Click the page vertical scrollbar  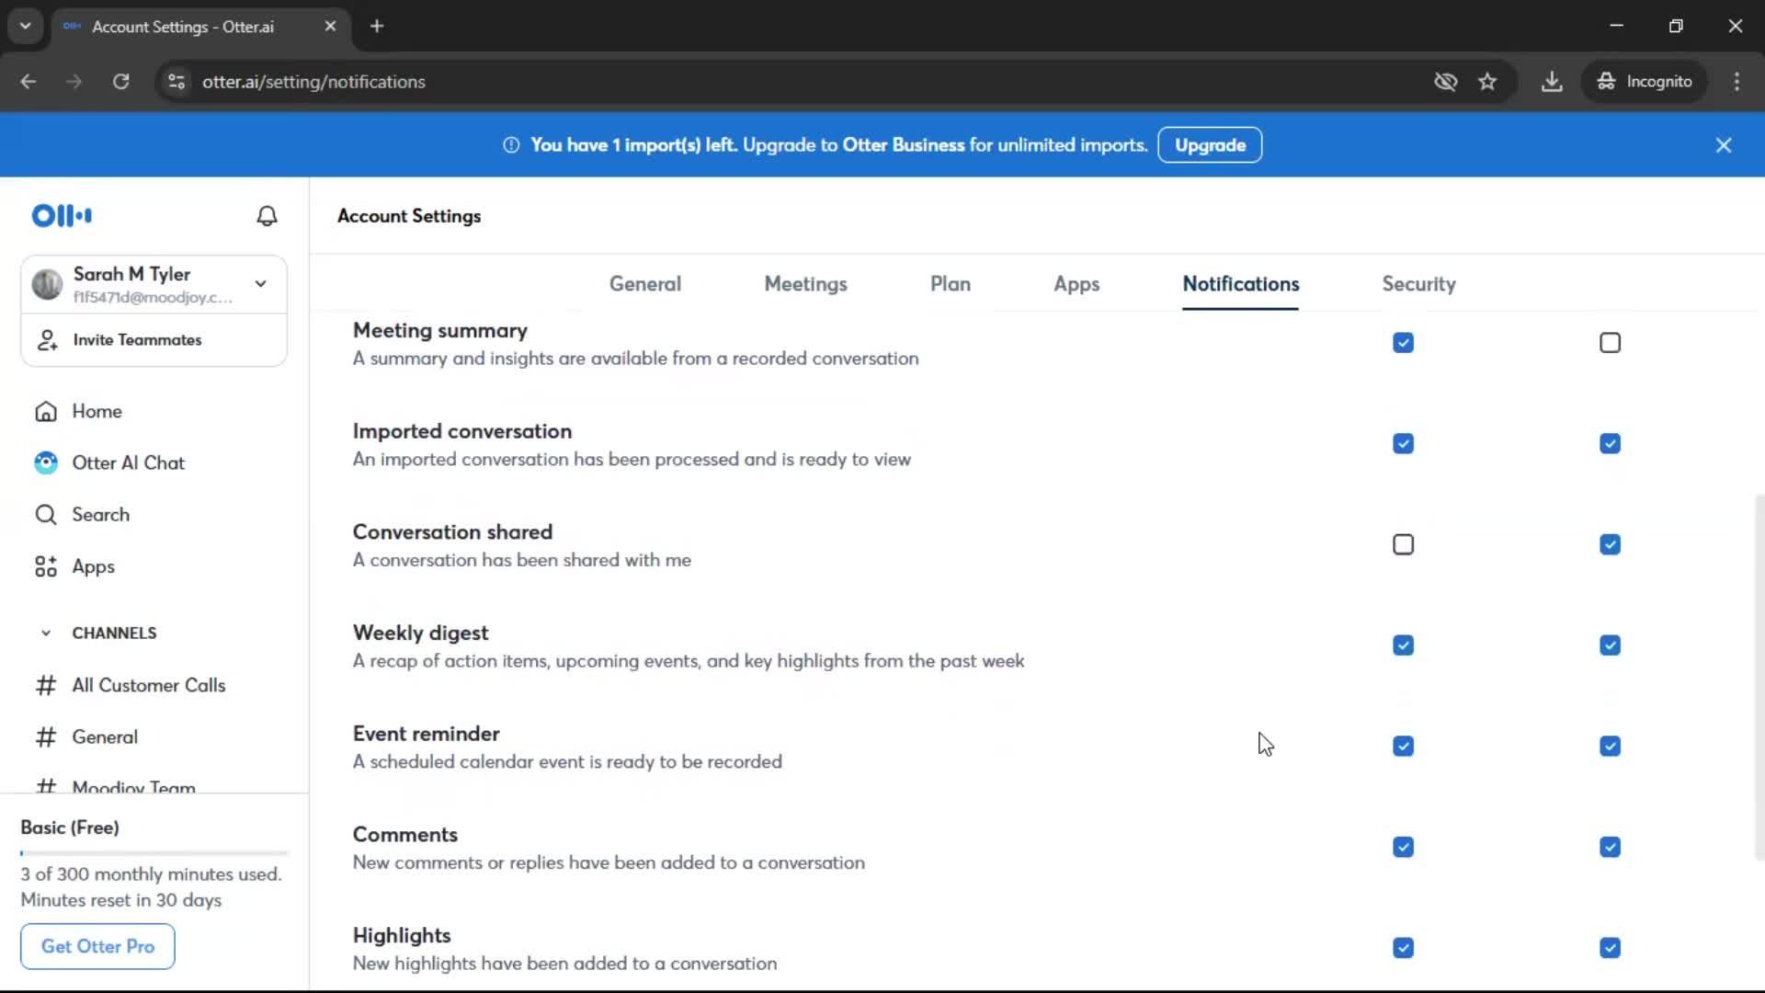[1759, 678]
